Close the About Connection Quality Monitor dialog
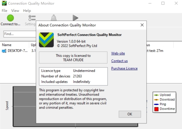Image resolution: width=182 pixels, height=129 pixels. (x=142, y=25)
